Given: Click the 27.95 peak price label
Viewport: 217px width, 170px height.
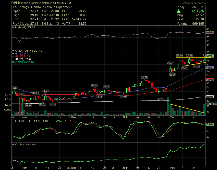Looking at the screenshot, I should click(189, 55).
